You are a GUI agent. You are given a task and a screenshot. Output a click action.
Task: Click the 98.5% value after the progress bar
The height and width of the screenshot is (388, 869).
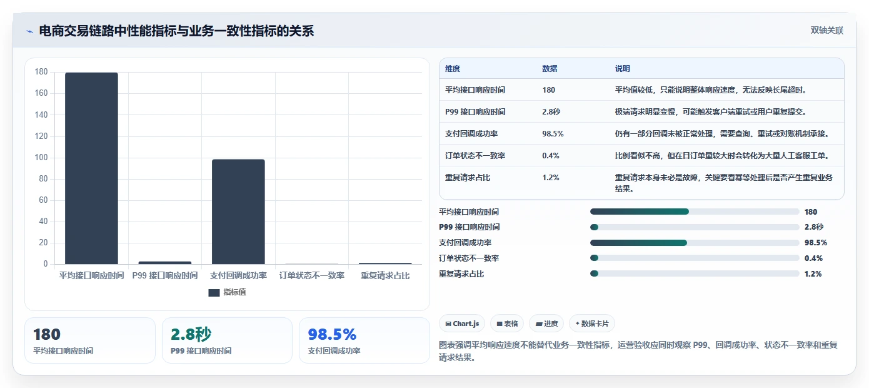coord(816,243)
